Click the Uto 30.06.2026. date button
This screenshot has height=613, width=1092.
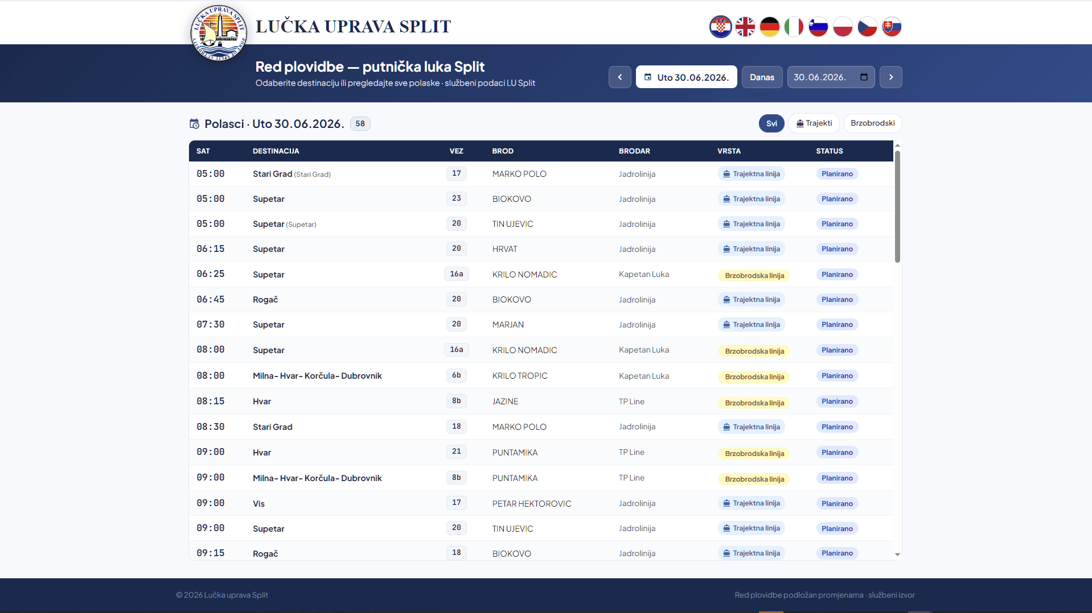686,77
